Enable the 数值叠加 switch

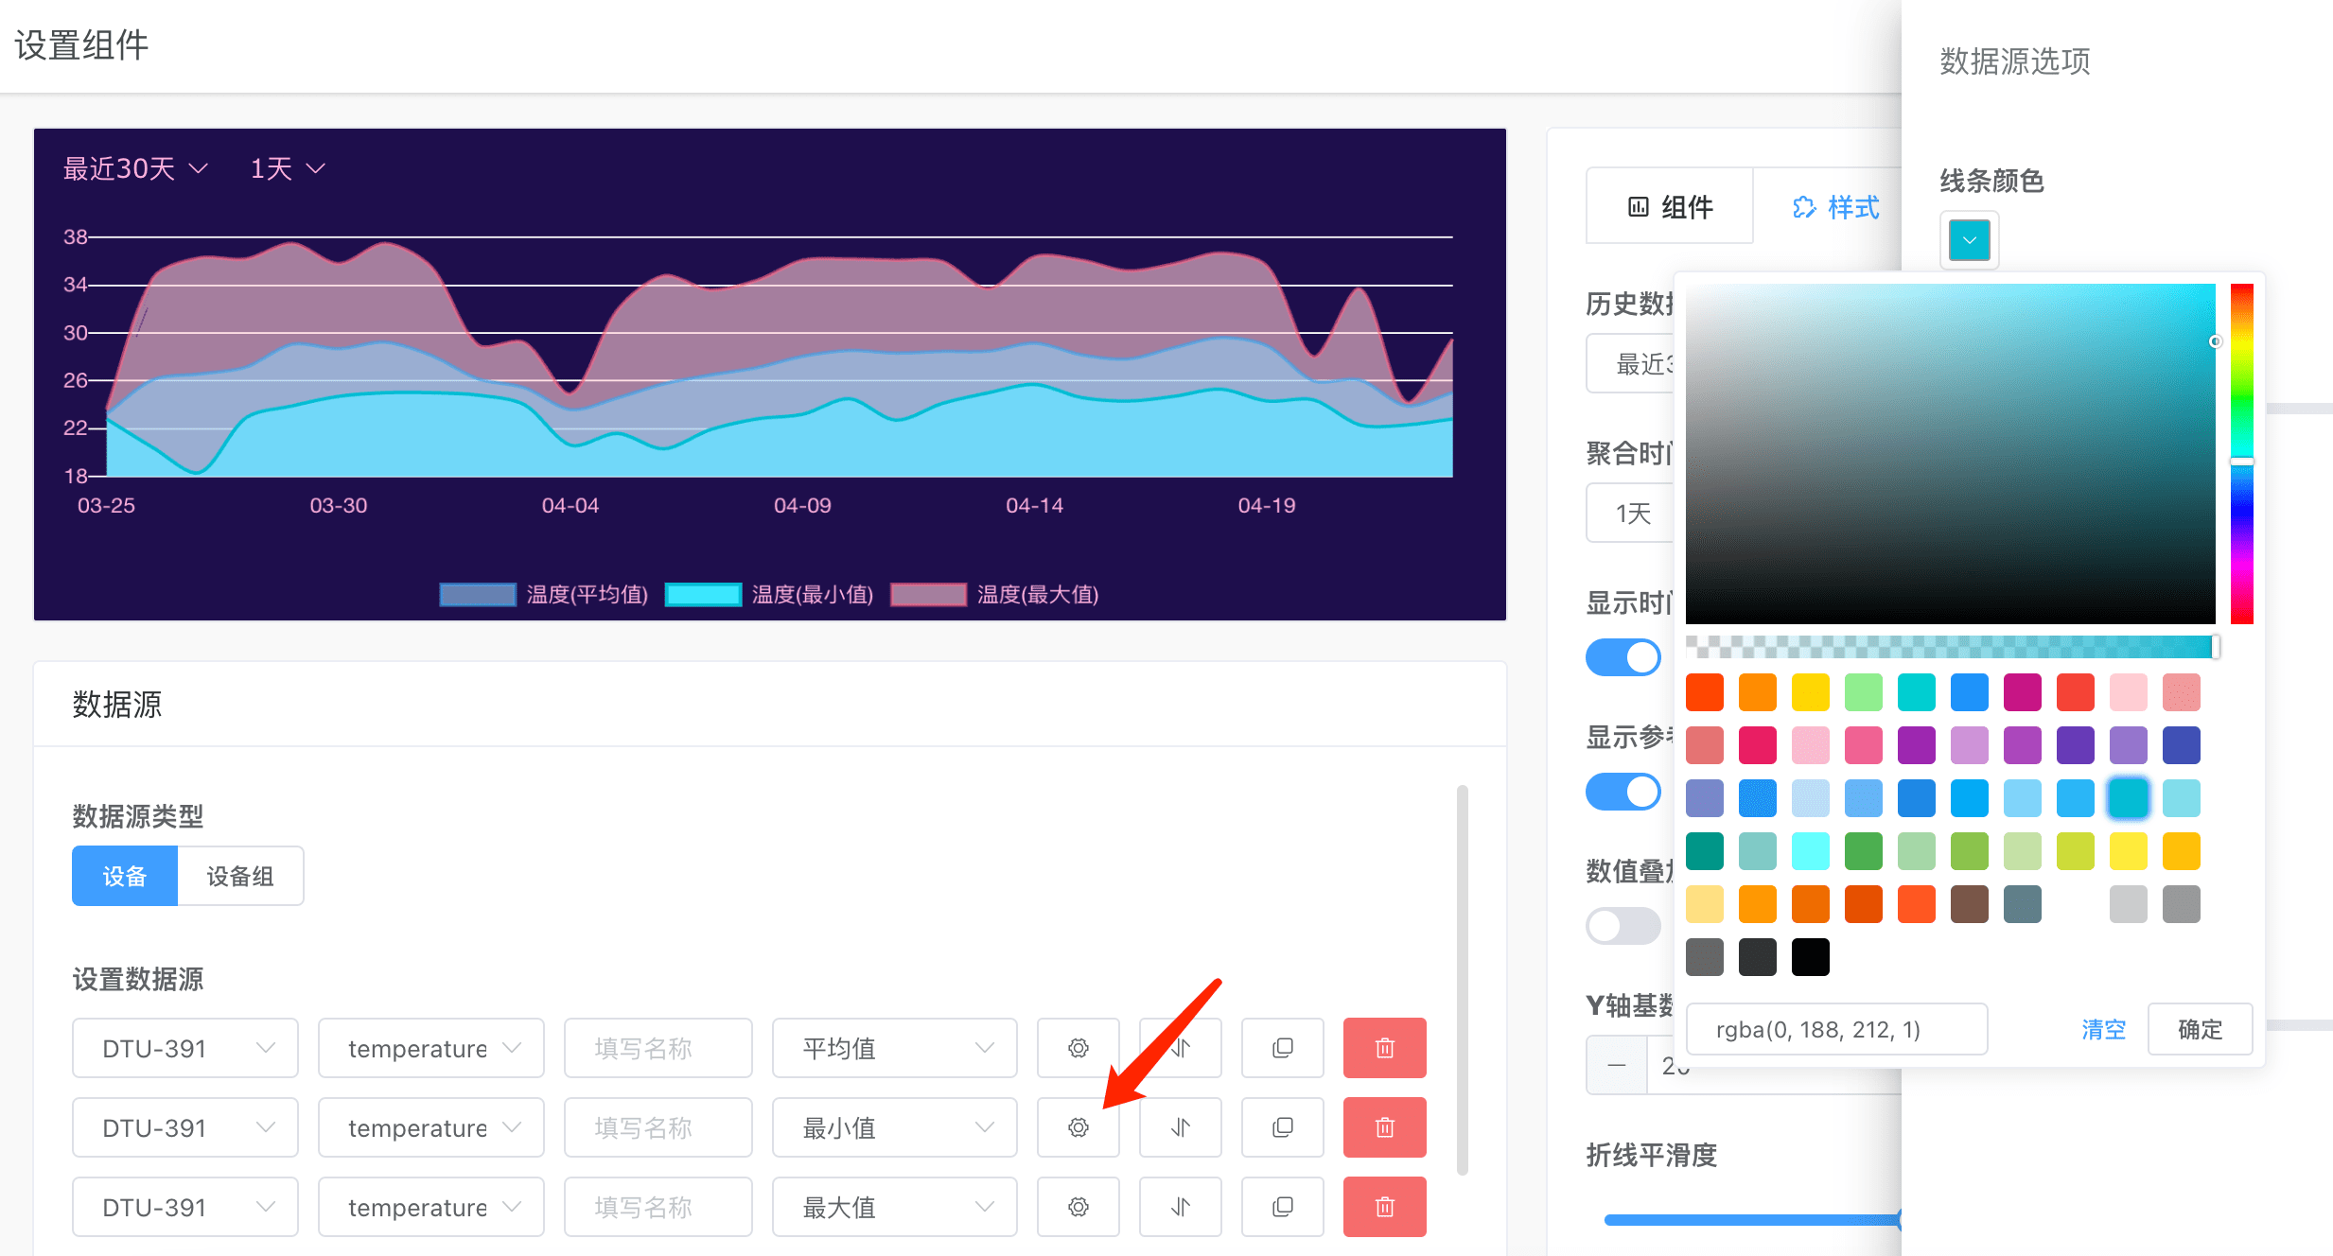pos(1623,926)
